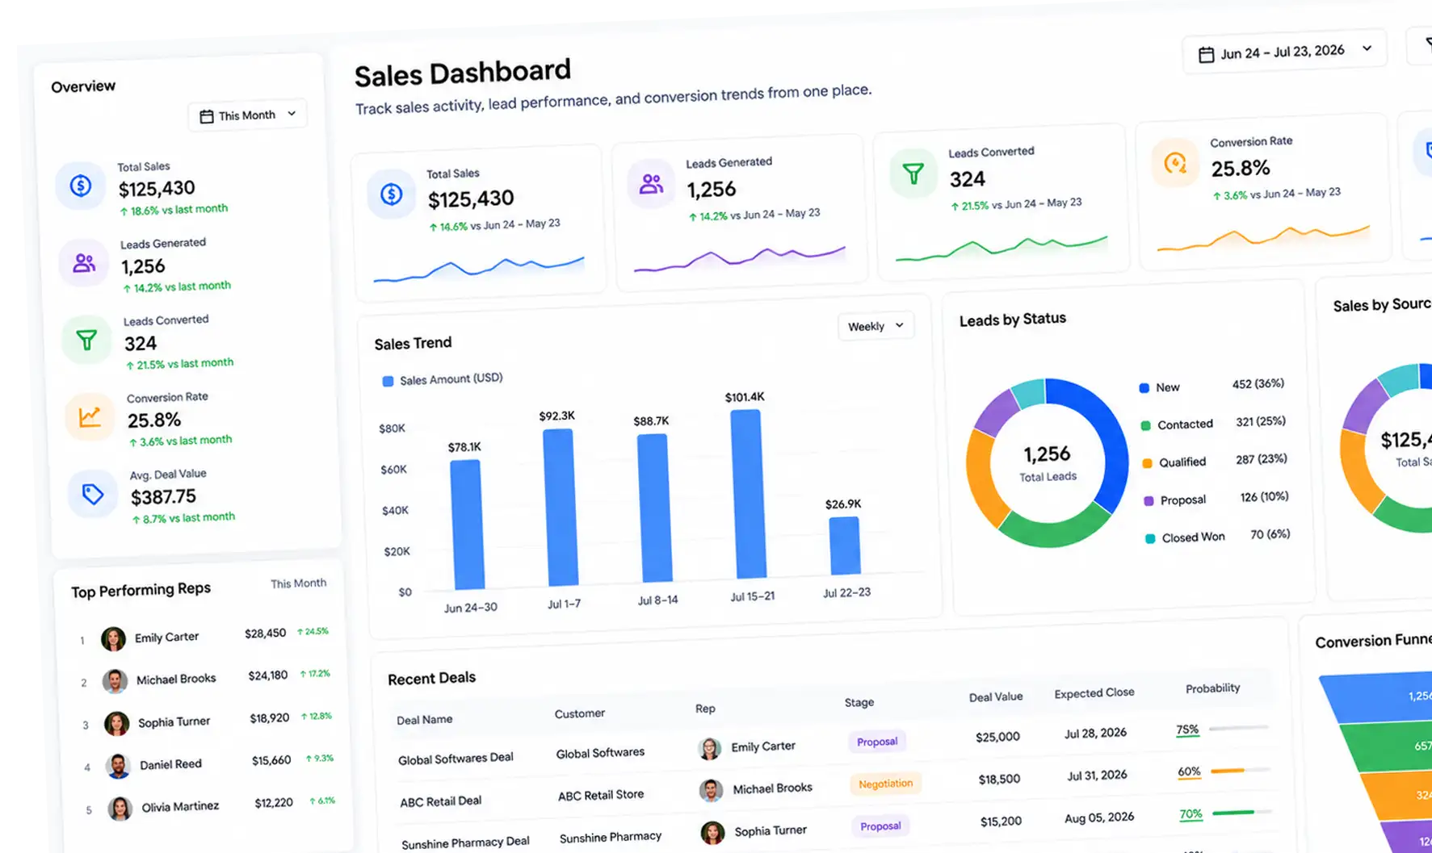Click the 70% probability link
The height and width of the screenshot is (853, 1432).
pos(1191,814)
